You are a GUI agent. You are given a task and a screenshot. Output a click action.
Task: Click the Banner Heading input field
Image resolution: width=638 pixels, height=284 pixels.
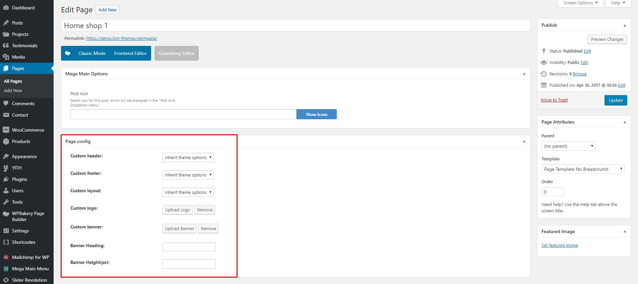(x=189, y=247)
